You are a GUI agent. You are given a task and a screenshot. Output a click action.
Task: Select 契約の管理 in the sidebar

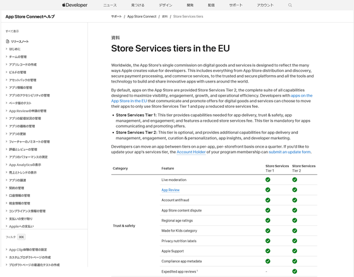pos(16,188)
